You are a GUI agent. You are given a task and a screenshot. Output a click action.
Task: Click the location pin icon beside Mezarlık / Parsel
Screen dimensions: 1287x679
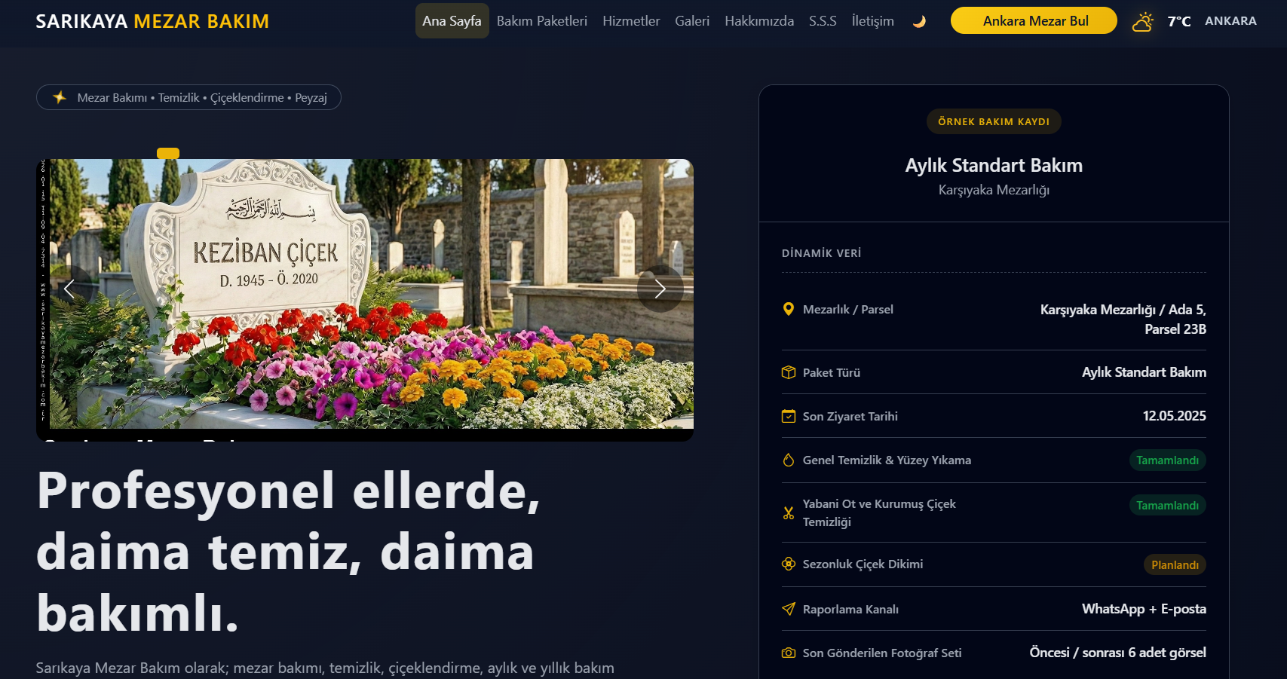point(788,309)
